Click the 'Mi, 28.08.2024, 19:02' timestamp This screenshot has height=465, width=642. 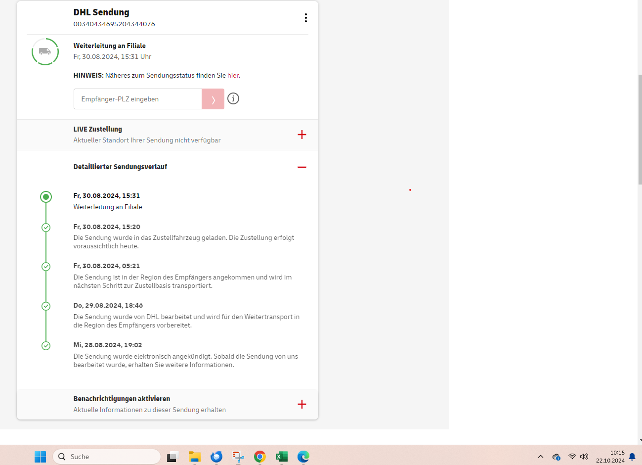coord(108,345)
